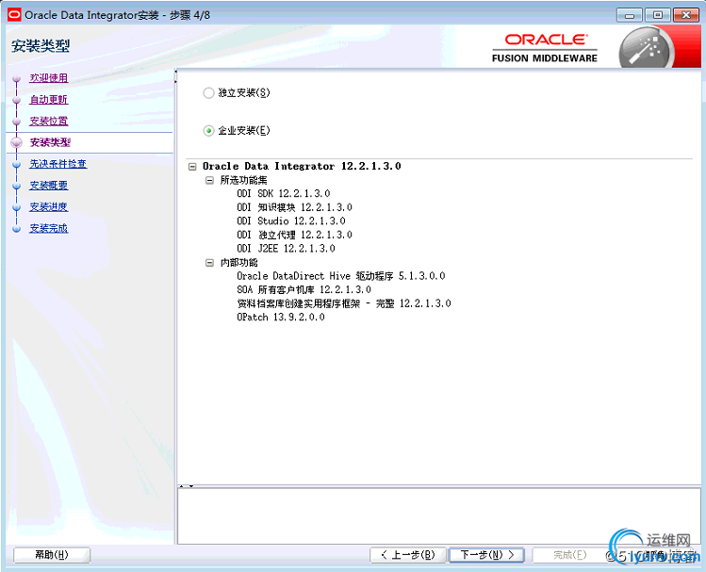
Task: Open the 安装概要 step
Action: (x=49, y=186)
